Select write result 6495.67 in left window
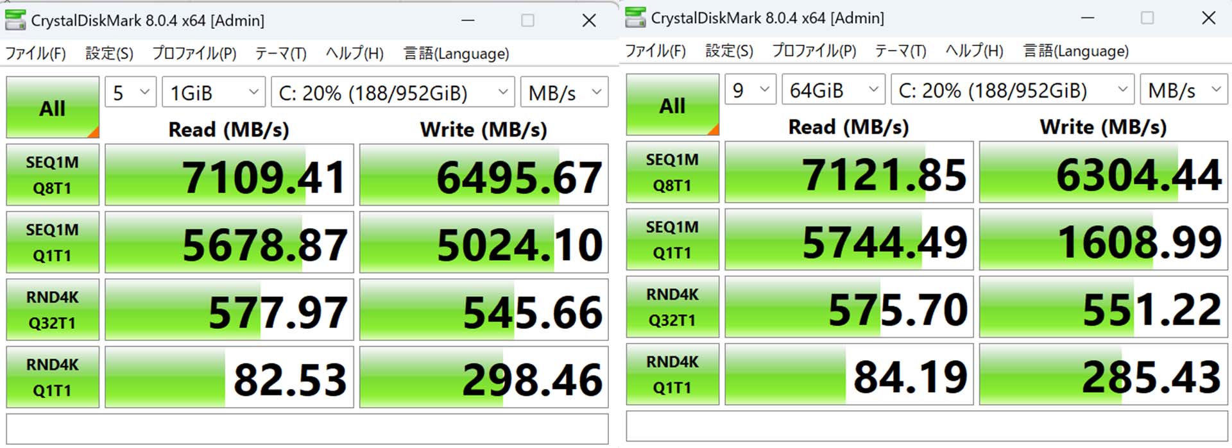This screenshot has width=1232, height=448. [x=484, y=175]
